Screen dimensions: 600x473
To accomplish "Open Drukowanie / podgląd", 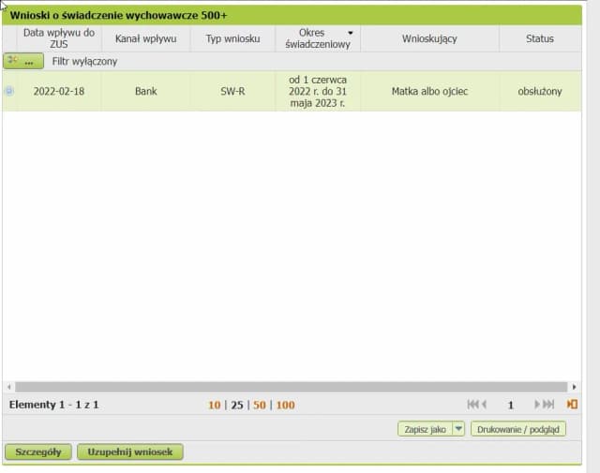I will click(x=518, y=429).
